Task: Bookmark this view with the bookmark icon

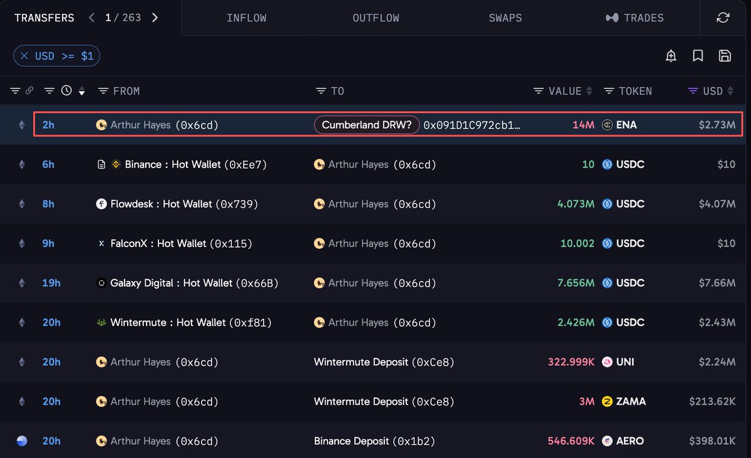Action: point(698,56)
